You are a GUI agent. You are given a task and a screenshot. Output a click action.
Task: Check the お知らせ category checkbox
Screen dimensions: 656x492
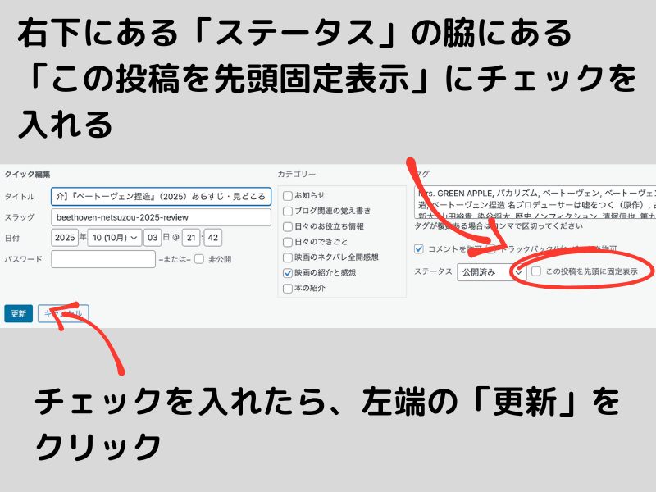pyautogui.click(x=287, y=195)
